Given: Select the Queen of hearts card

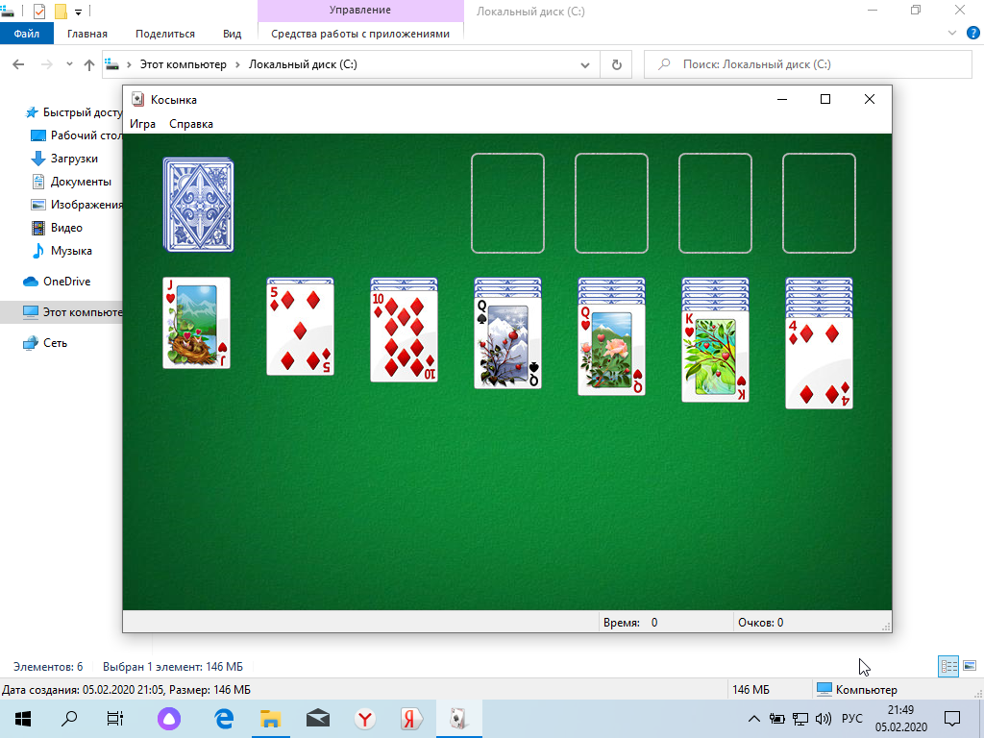Looking at the screenshot, I should click(x=611, y=350).
